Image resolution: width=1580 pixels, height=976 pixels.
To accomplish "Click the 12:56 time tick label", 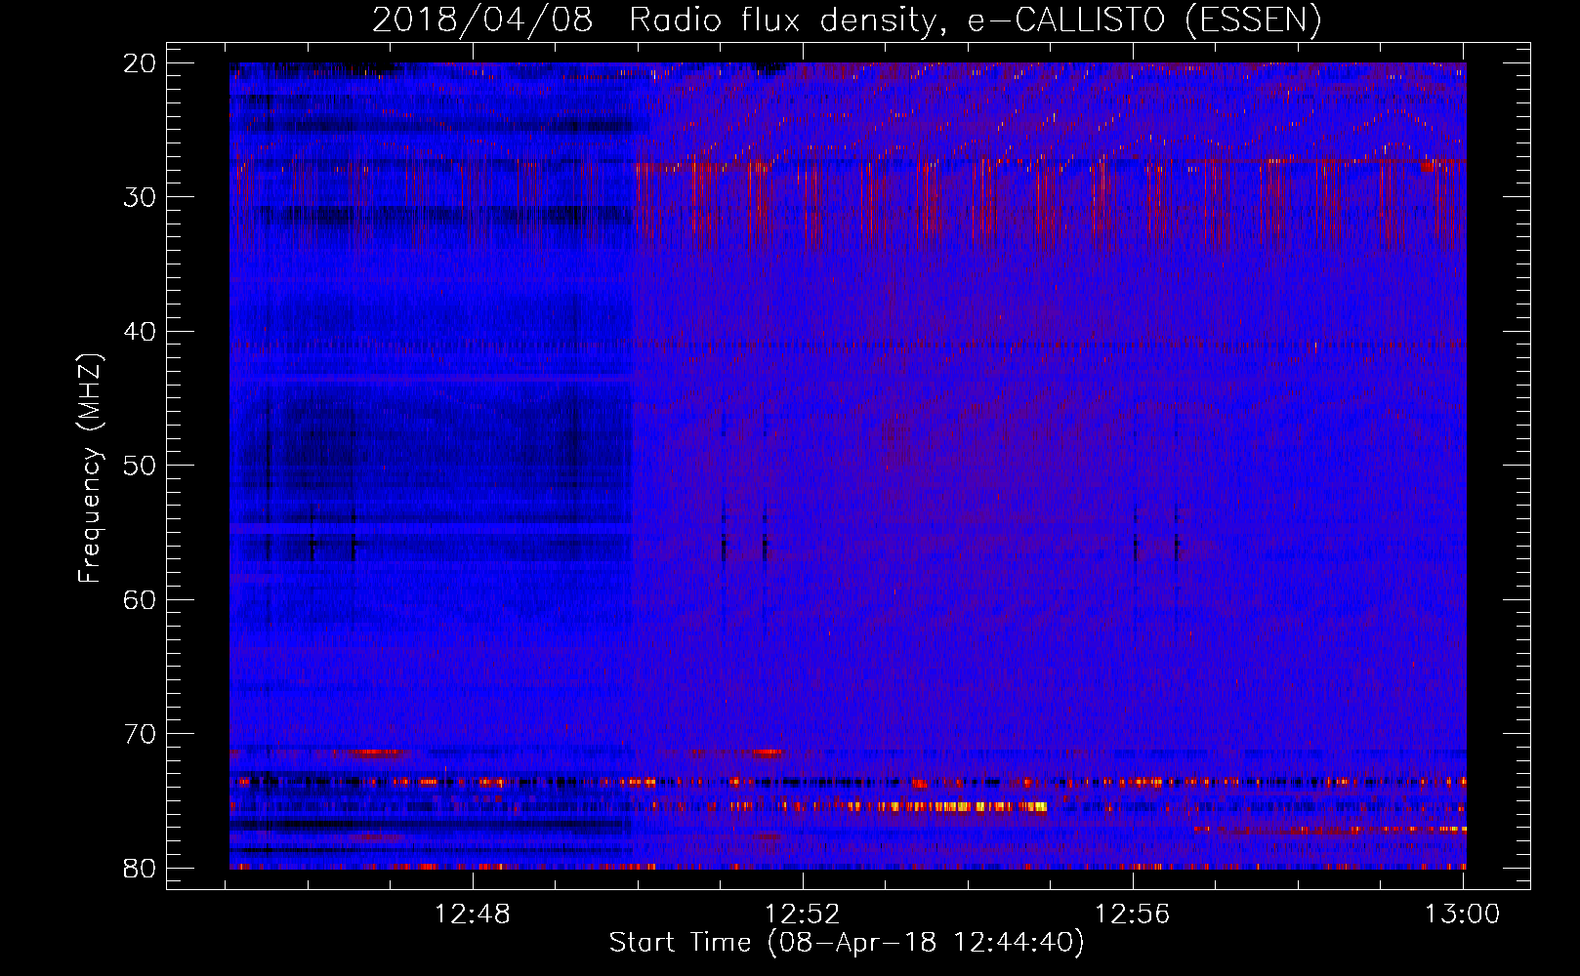I will pos(1133,915).
